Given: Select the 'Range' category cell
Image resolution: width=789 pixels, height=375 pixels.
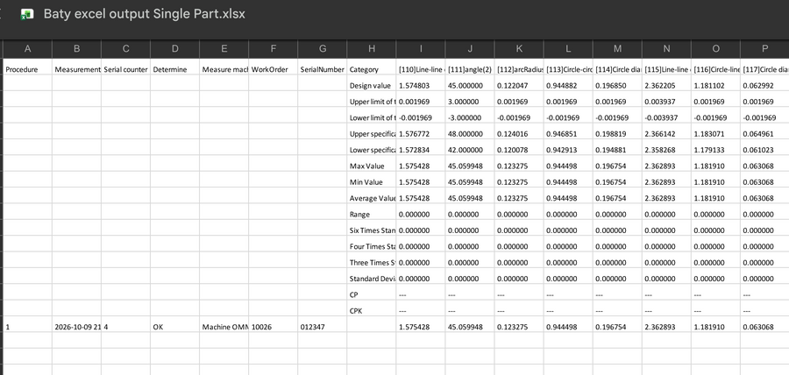Looking at the screenshot, I should click(x=372, y=214).
